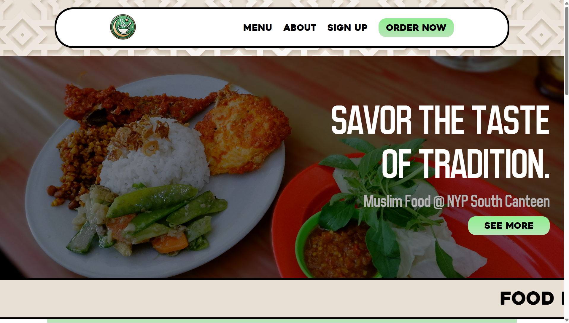The height and width of the screenshot is (323, 569).
Task: Click Muslim Food @ NYP South Canteen subtitle
Action: (x=457, y=201)
